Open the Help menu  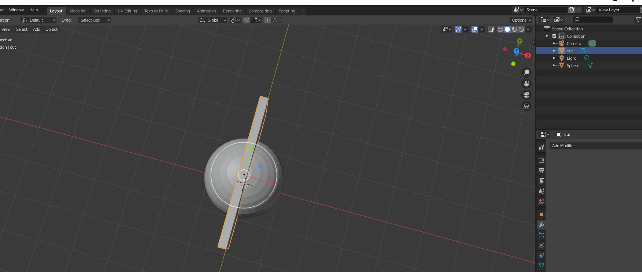pos(34,10)
